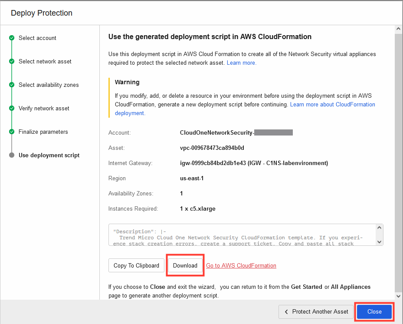Click the Download button
The image size is (403, 324).
click(x=185, y=265)
